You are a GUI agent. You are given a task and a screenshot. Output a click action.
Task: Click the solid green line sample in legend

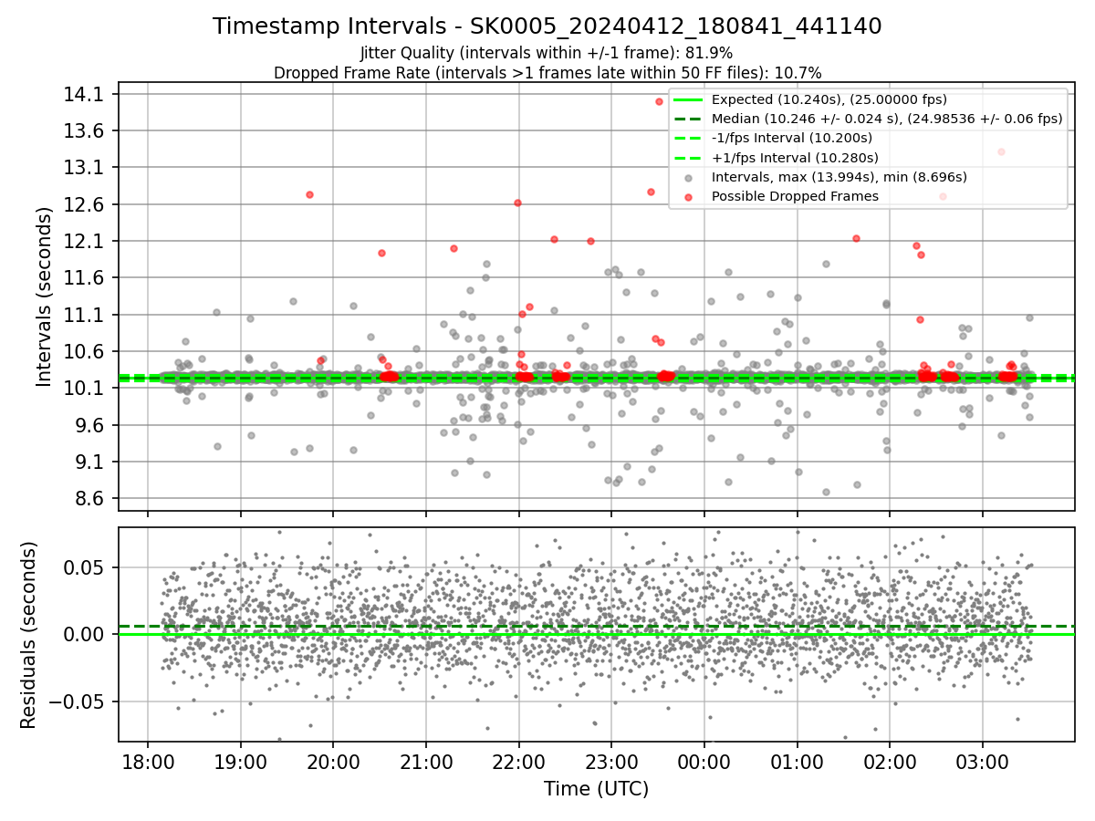tap(688, 100)
